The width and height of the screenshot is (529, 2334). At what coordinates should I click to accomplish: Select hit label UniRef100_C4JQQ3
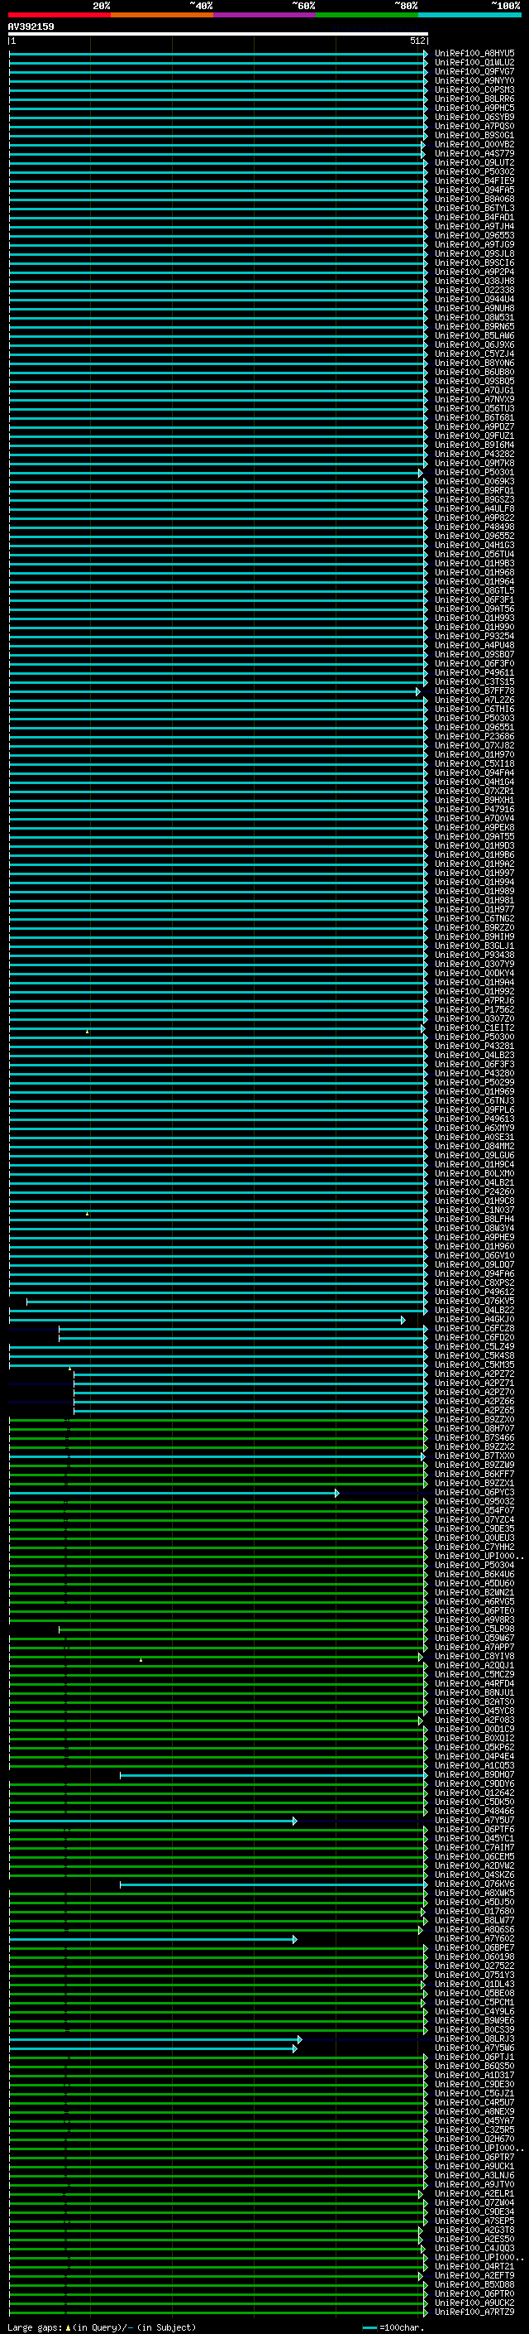click(x=474, y=2248)
